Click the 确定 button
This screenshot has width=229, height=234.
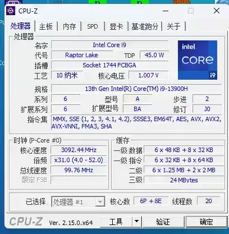coord(207,222)
